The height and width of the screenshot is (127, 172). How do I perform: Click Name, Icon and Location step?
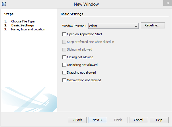click(28, 29)
